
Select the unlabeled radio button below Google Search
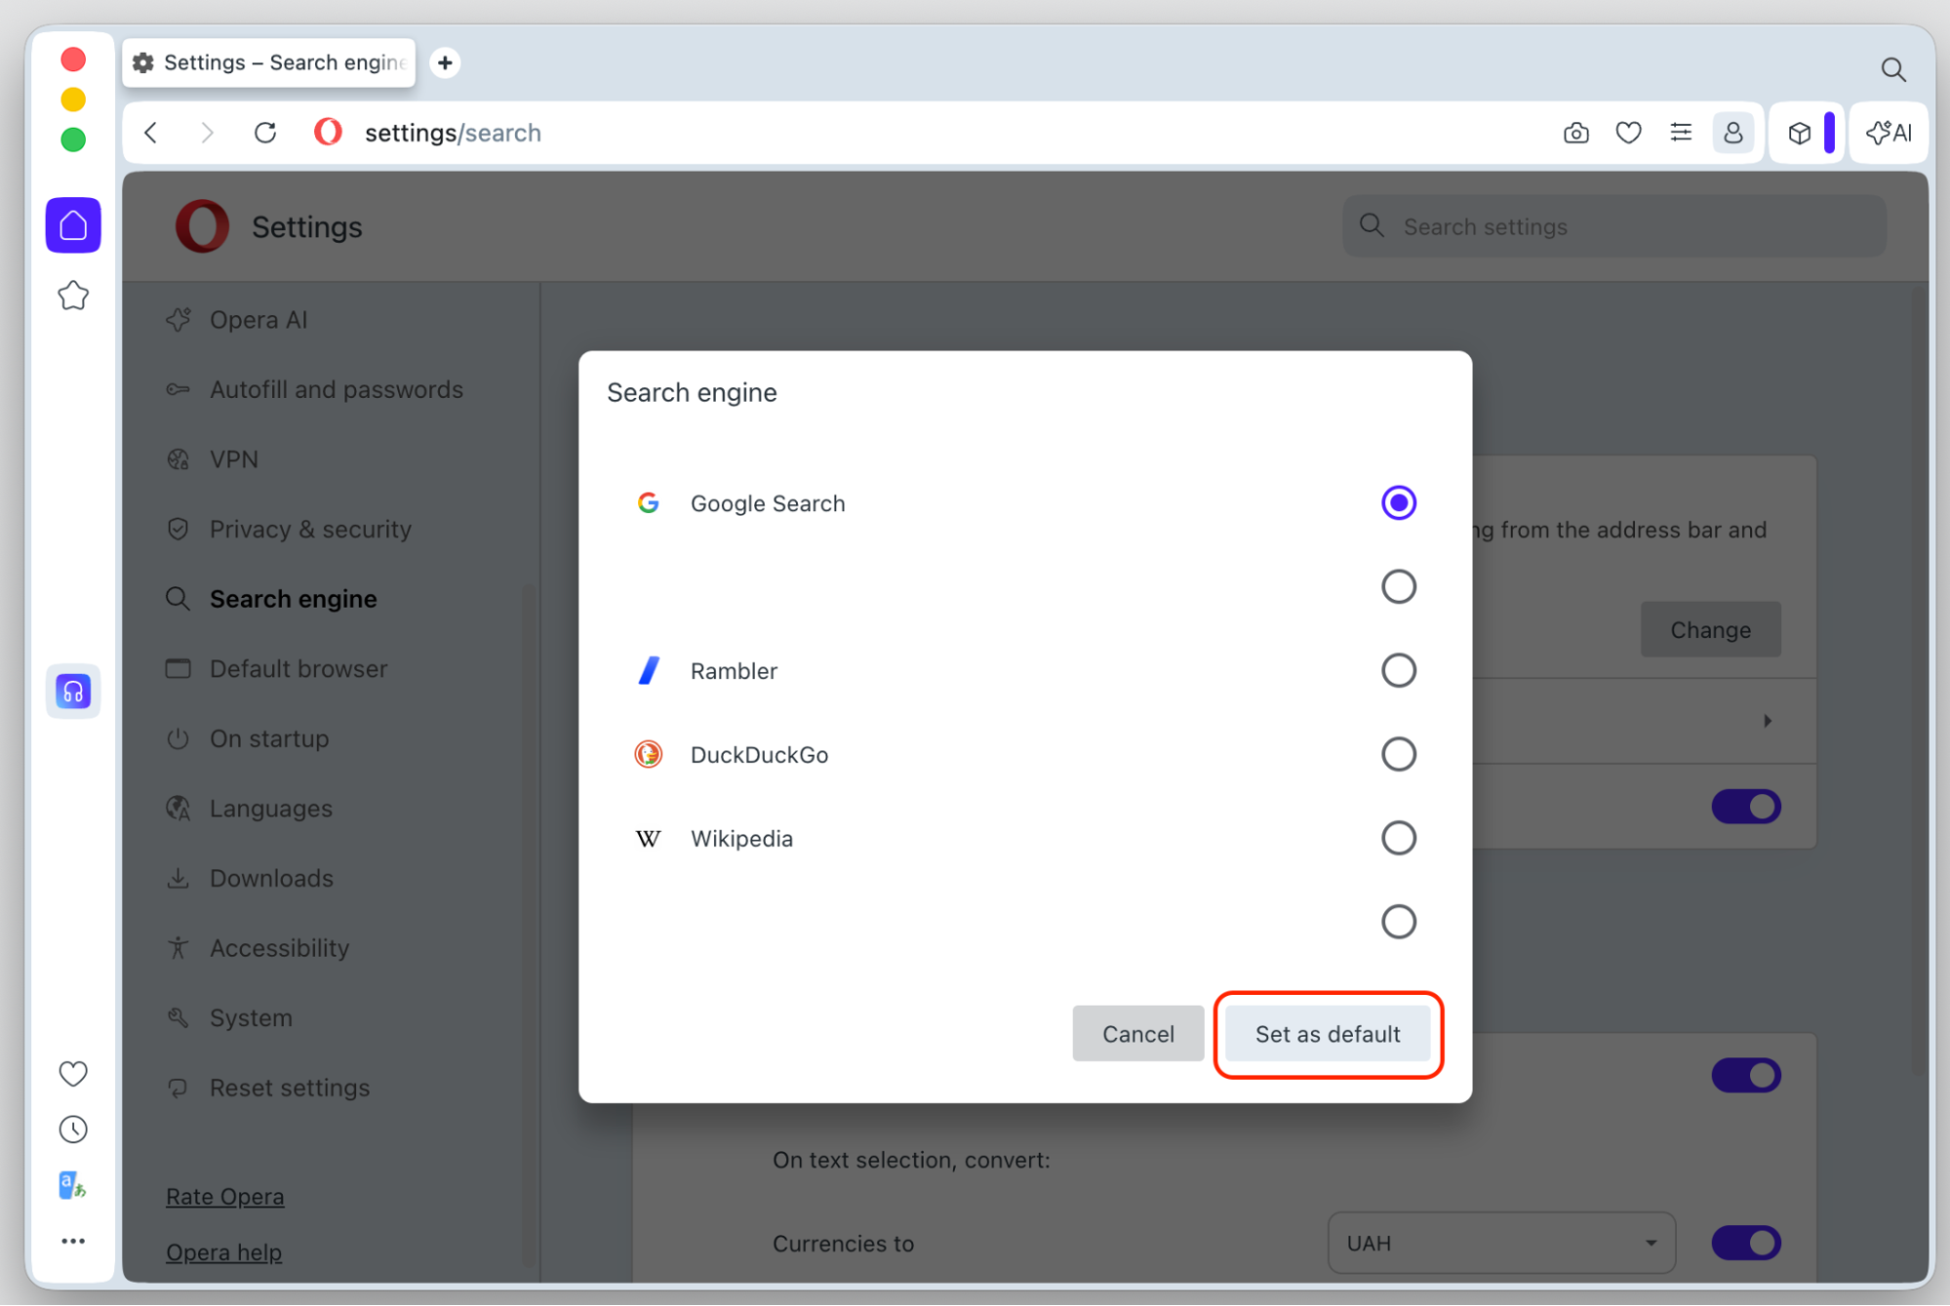click(1398, 586)
